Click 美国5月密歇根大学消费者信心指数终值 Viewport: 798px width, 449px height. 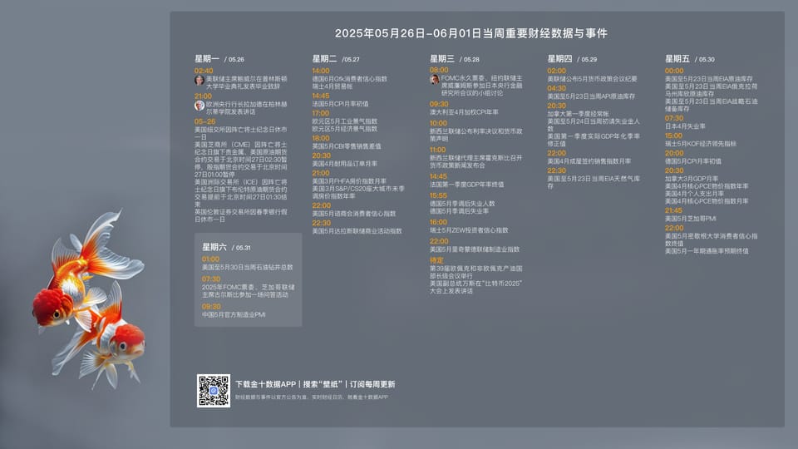pos(711,239)
